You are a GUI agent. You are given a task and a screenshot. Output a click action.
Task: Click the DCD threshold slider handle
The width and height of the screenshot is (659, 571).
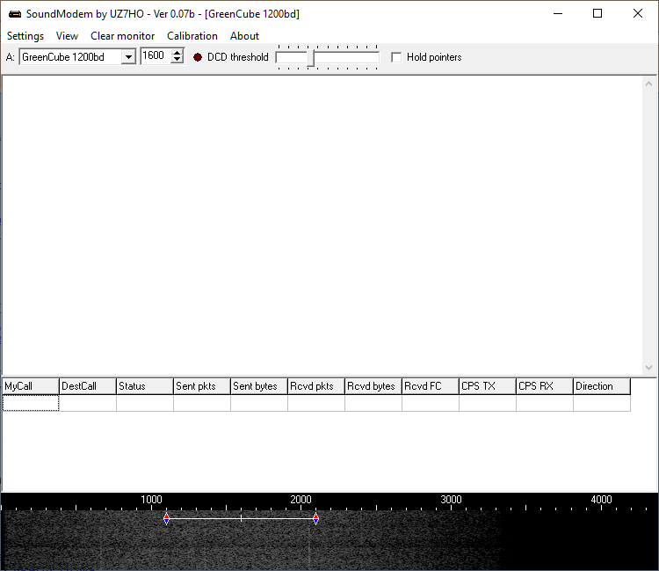[310, 58]
